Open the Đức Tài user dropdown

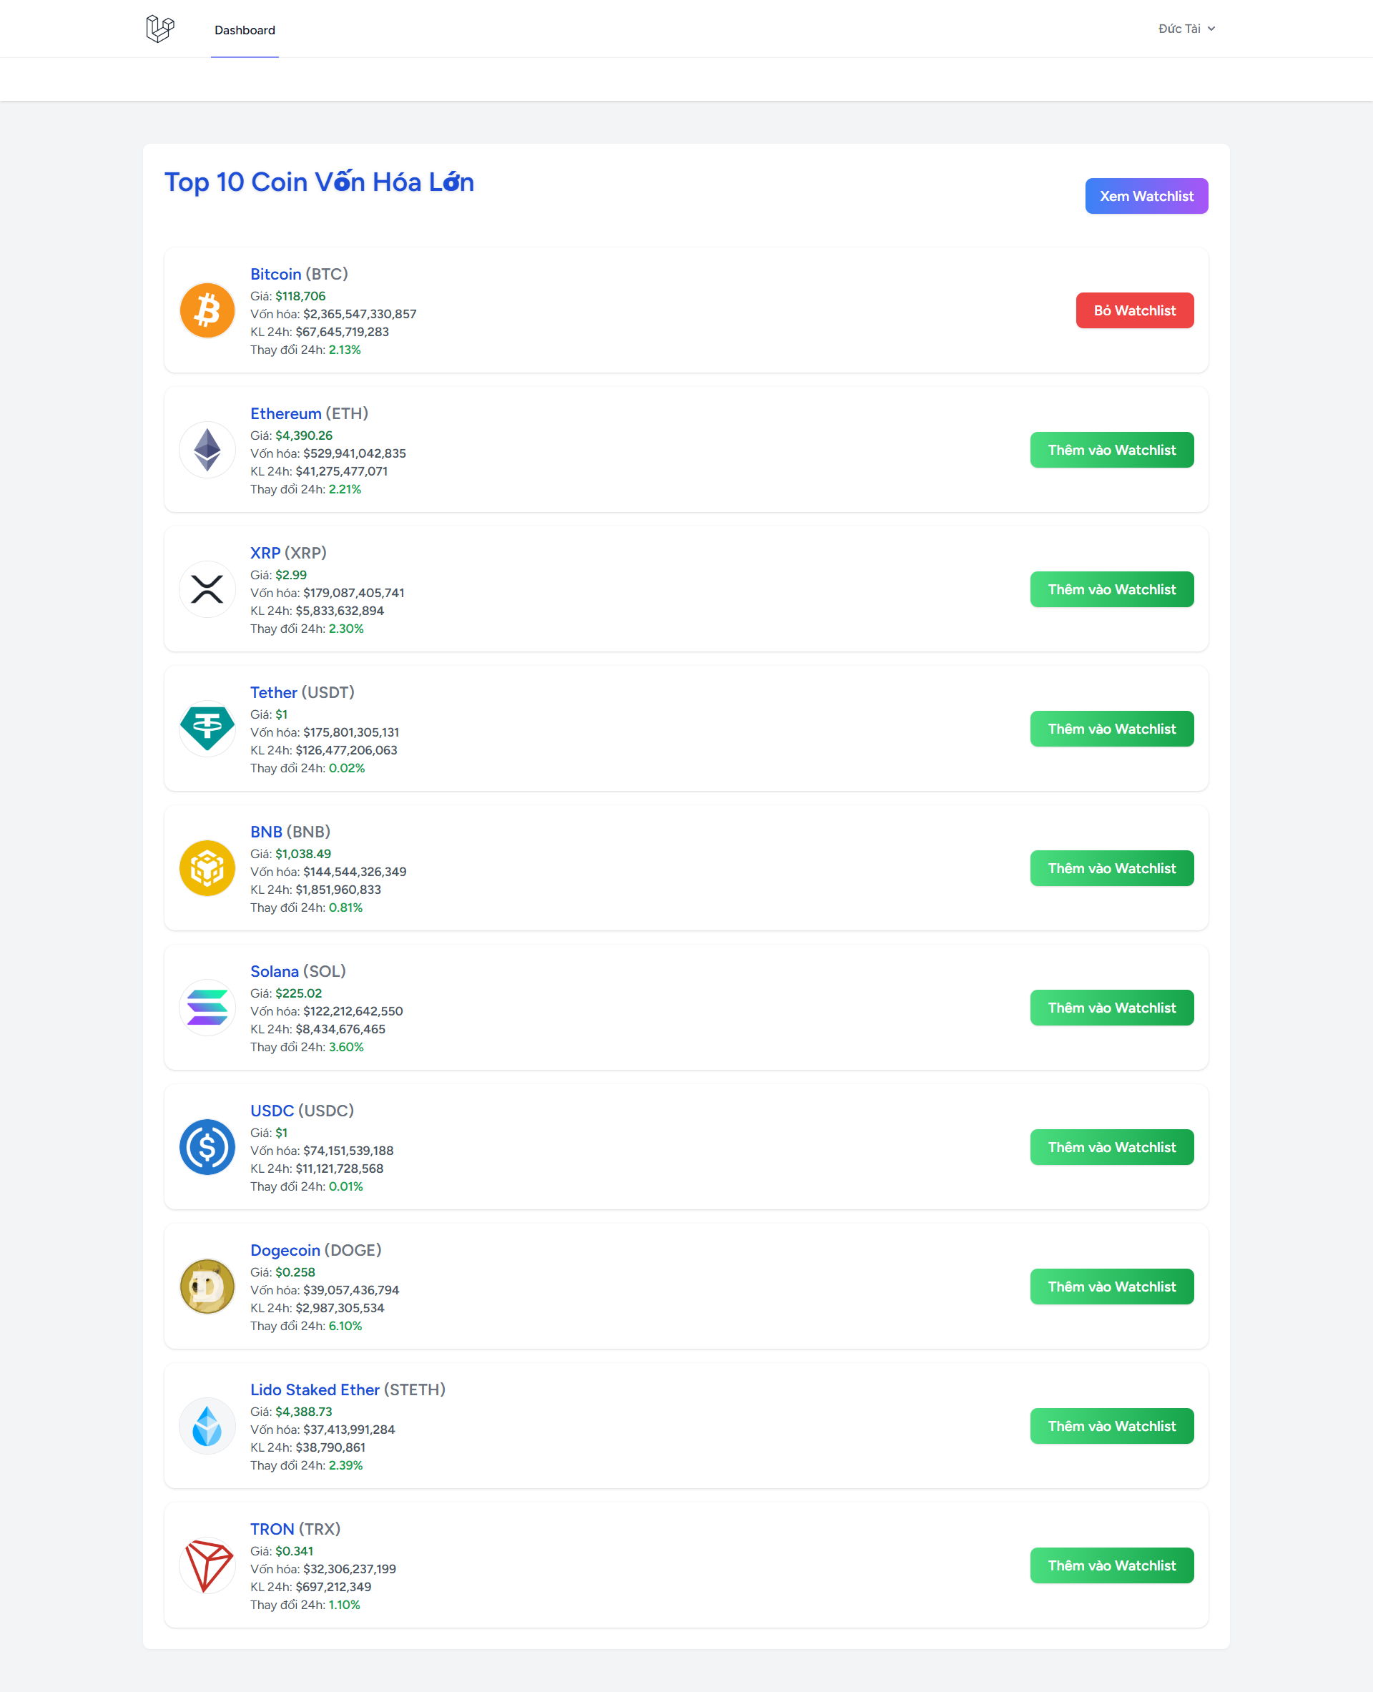(x=1186, y=29)
